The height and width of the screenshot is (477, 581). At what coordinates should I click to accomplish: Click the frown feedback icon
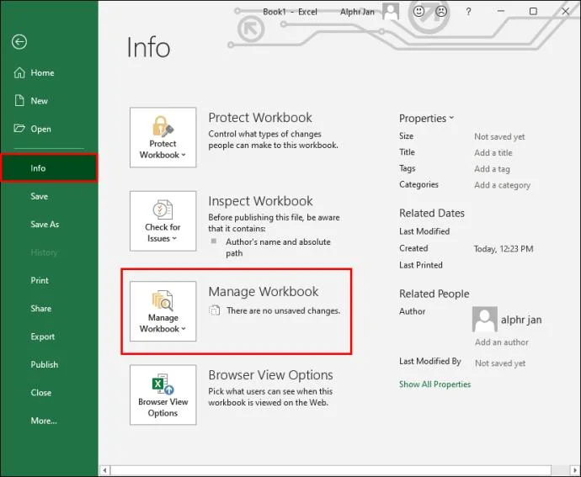(x=441, y=12)
